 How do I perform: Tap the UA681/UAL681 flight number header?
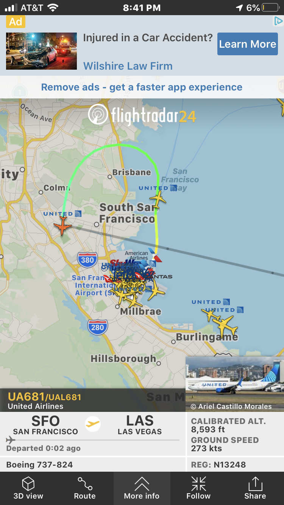pos(45,397)
